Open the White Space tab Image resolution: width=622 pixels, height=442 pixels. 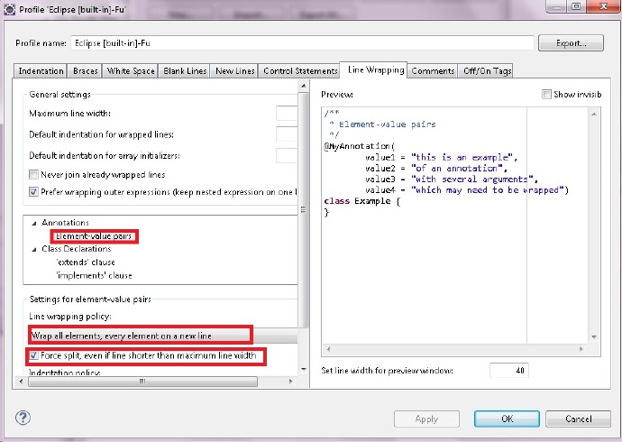pyautogui.click(x=131, y=71)
